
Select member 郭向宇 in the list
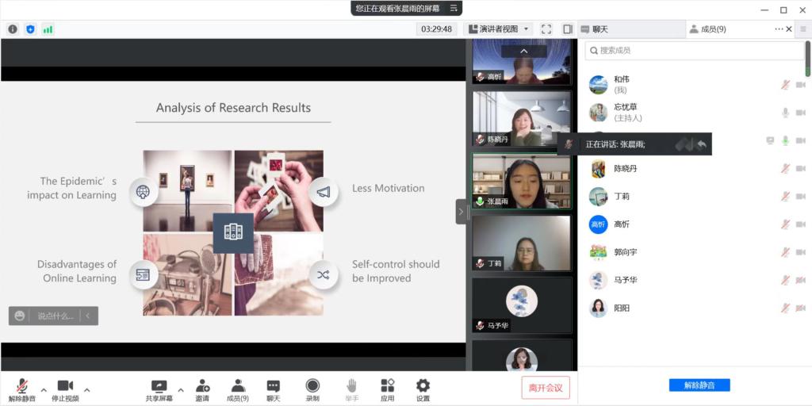pyautogui.click(x=695, y=252)
